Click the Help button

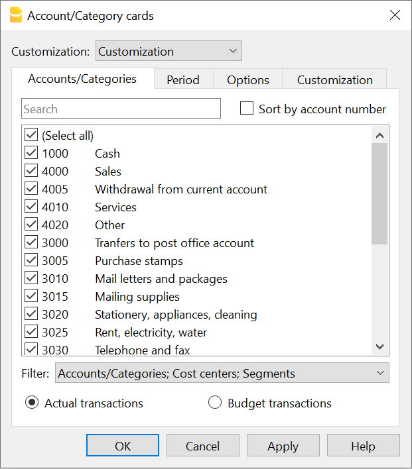click(364, 446)
